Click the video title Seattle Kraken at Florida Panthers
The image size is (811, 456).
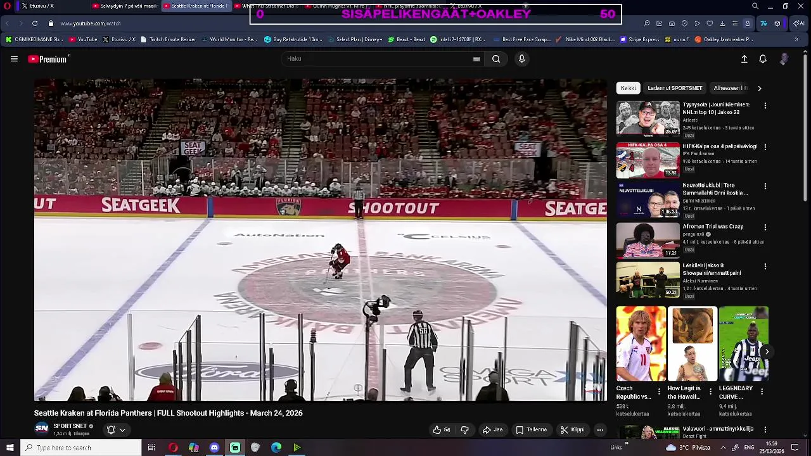pyautogui.click(x=169, y=413)
